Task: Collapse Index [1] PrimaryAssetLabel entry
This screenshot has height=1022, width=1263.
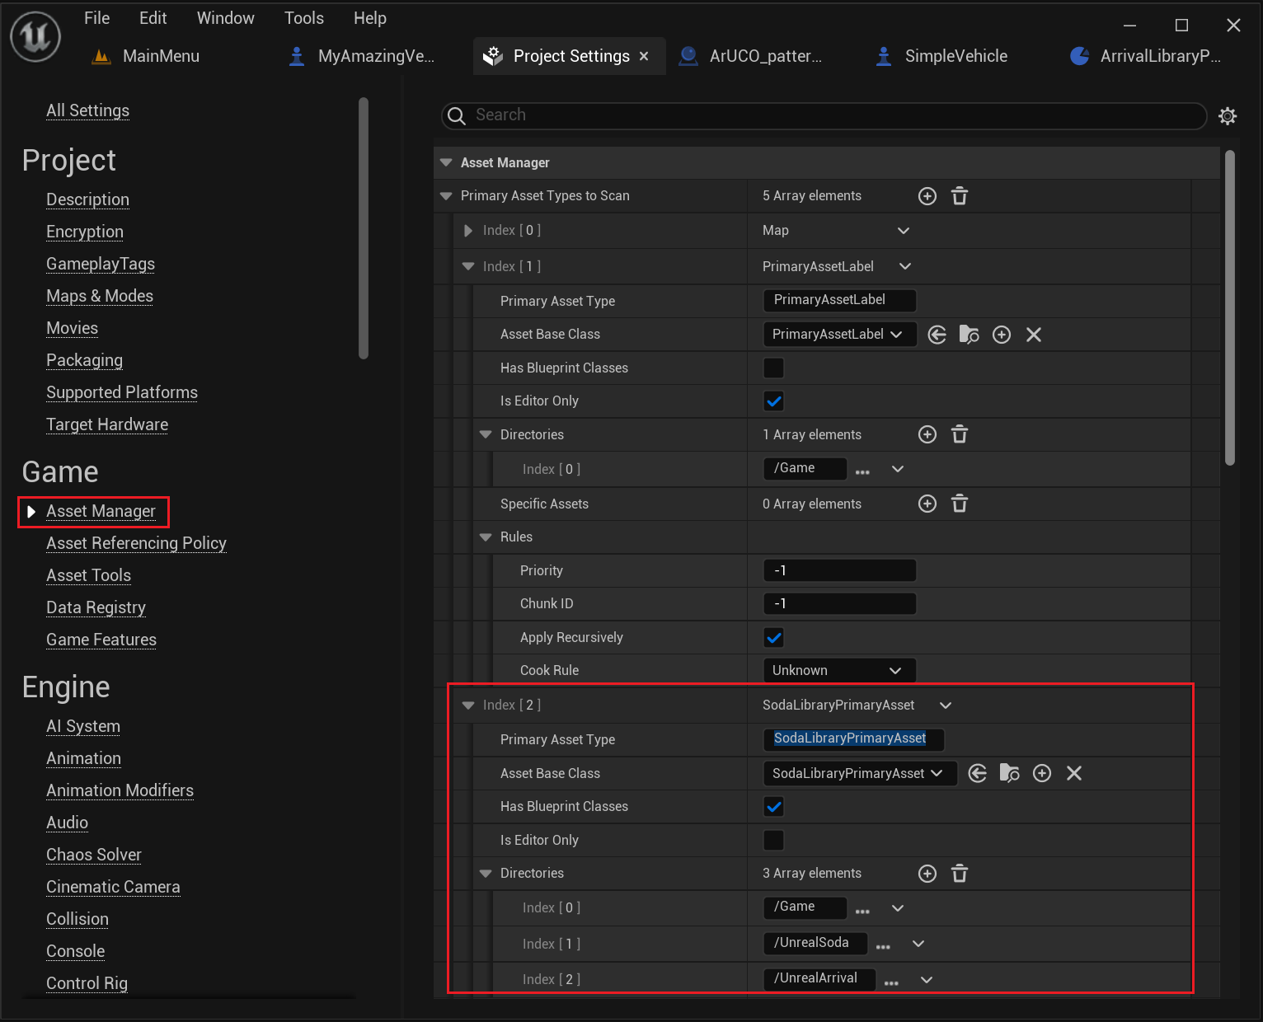Action: (468, 266)
